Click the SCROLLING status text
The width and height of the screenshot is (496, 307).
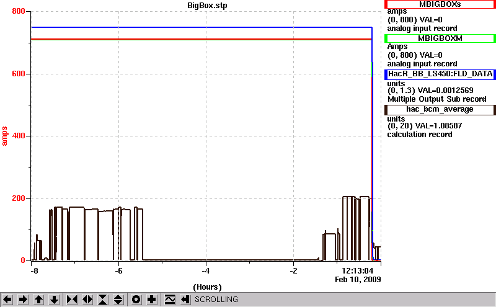coord(216,300)
